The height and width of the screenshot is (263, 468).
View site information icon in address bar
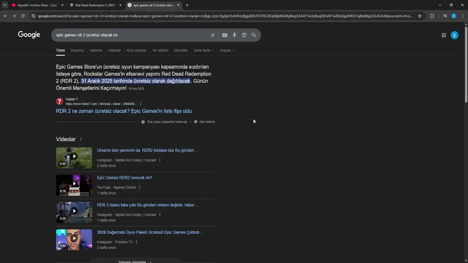(33, 16)
